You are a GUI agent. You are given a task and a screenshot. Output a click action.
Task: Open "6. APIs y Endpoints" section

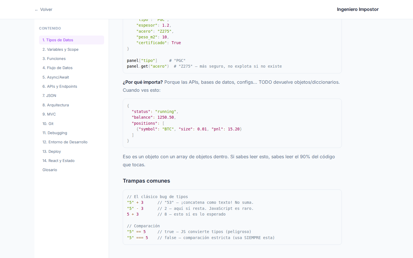[60, 86]
